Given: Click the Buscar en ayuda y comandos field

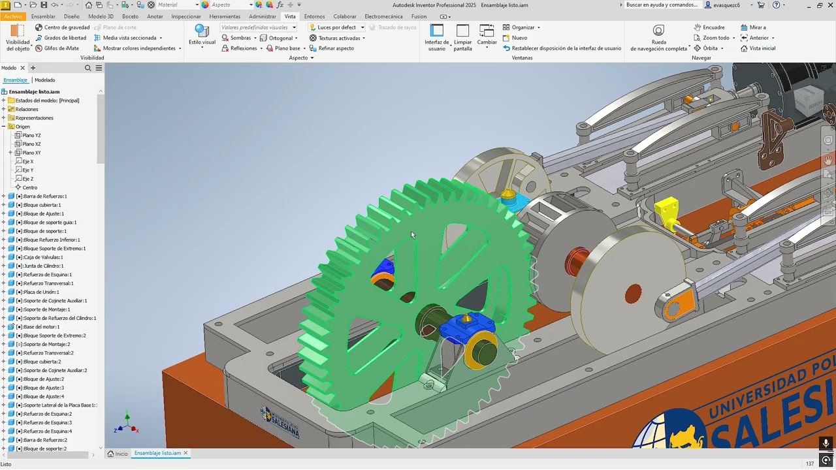Looking at the screenshot, I should pos(662,5).
